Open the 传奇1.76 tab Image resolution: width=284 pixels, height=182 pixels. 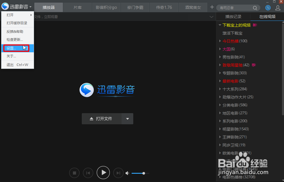tap(164, 7)
